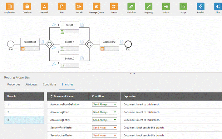Screen dimensions: 222x139
Task: Click the Start event circle
Action: pyautogui.click(x=11, y=44)
